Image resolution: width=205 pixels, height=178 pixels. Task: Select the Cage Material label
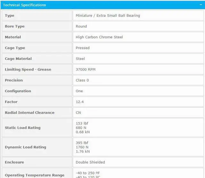coord(18,59)
